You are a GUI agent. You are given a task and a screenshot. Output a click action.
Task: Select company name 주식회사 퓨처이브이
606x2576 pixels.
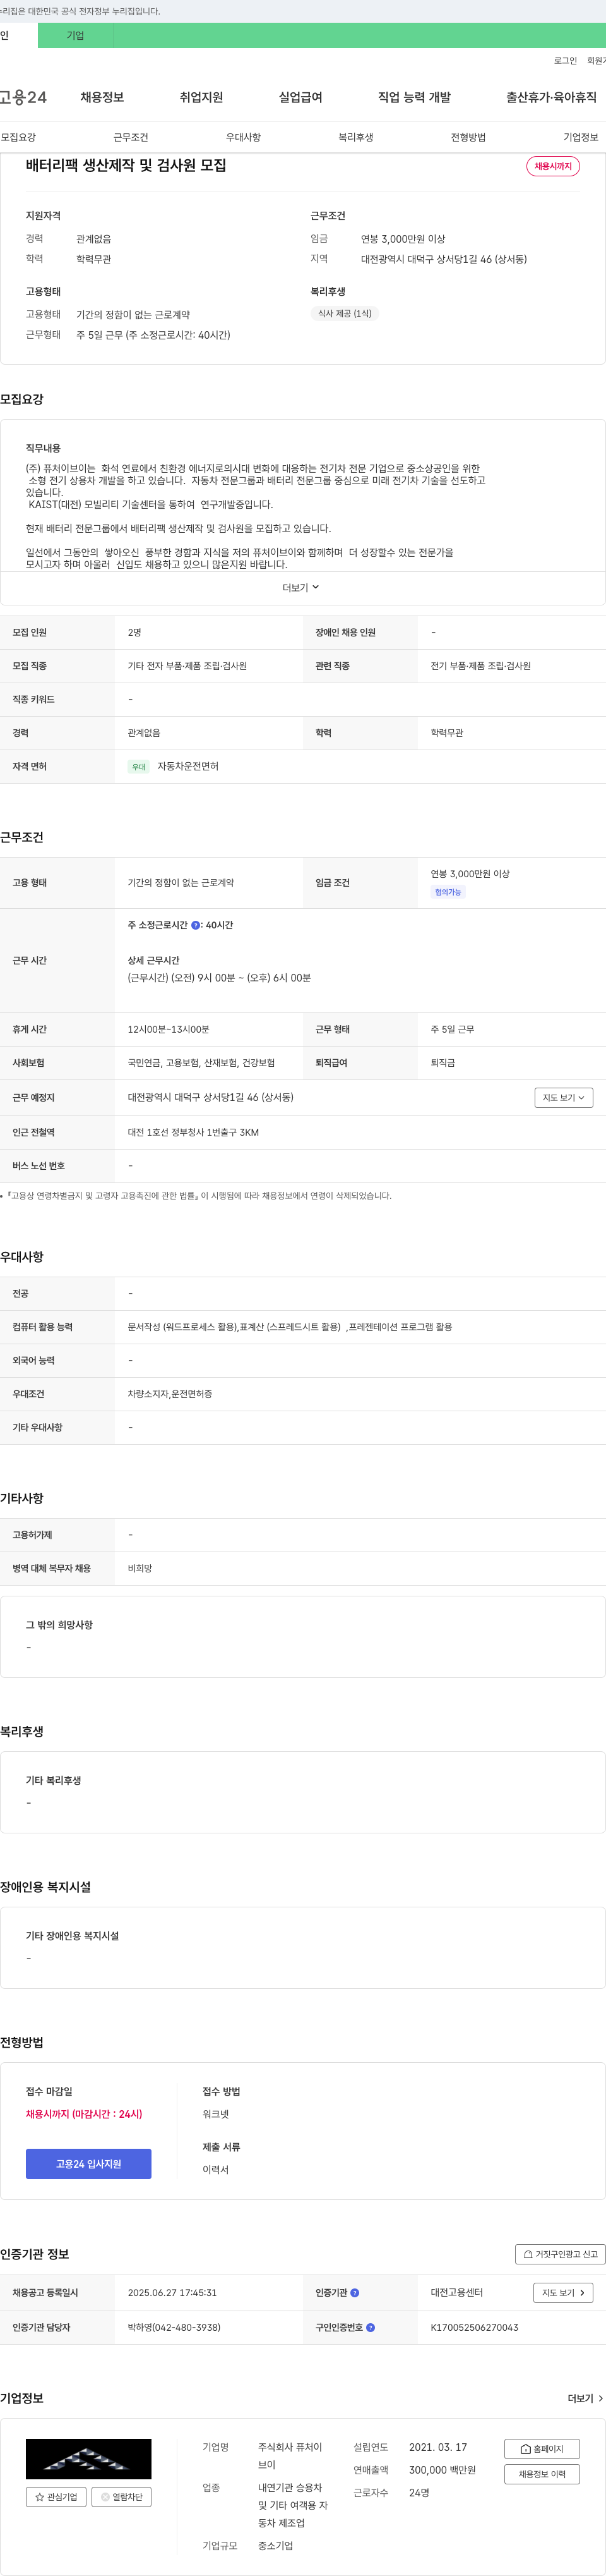(x=290, y=2455)
